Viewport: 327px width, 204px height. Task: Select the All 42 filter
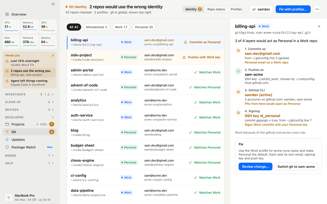(74, 27)
